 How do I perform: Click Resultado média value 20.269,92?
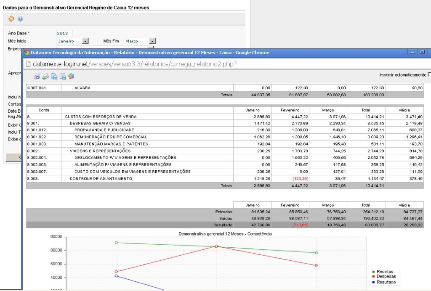(413, 225)
